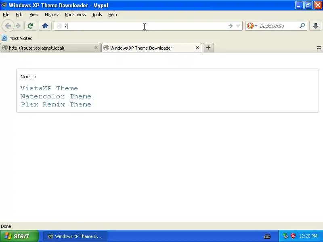Open a new tab with the plus button
The width and height of the screenshot is (323, 242).
click(x=208, y=48)
